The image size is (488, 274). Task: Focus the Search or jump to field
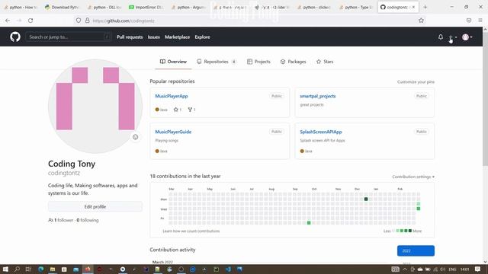click(69, 37)
